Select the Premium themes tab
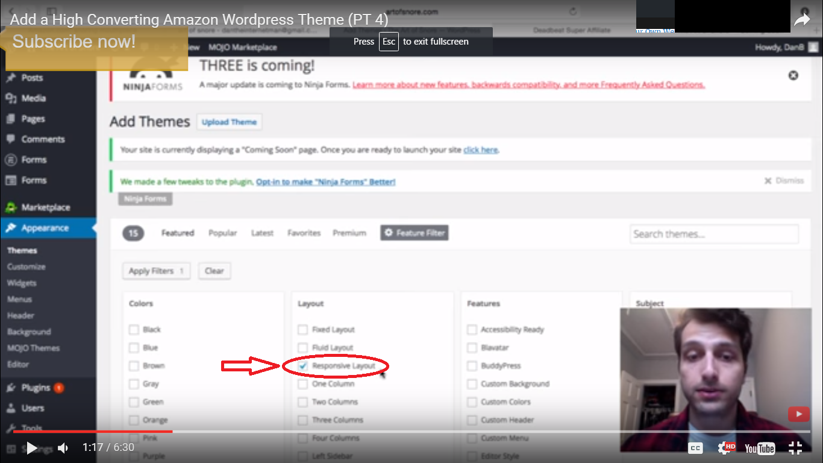 coord(349,232)
